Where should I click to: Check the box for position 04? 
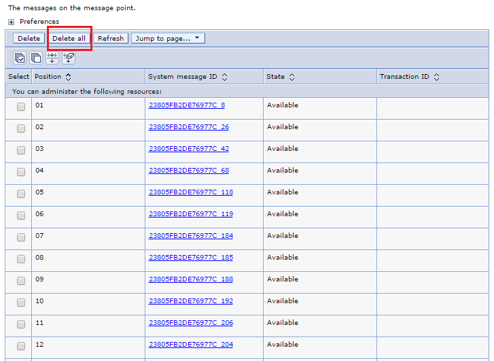tap(21, 172)
